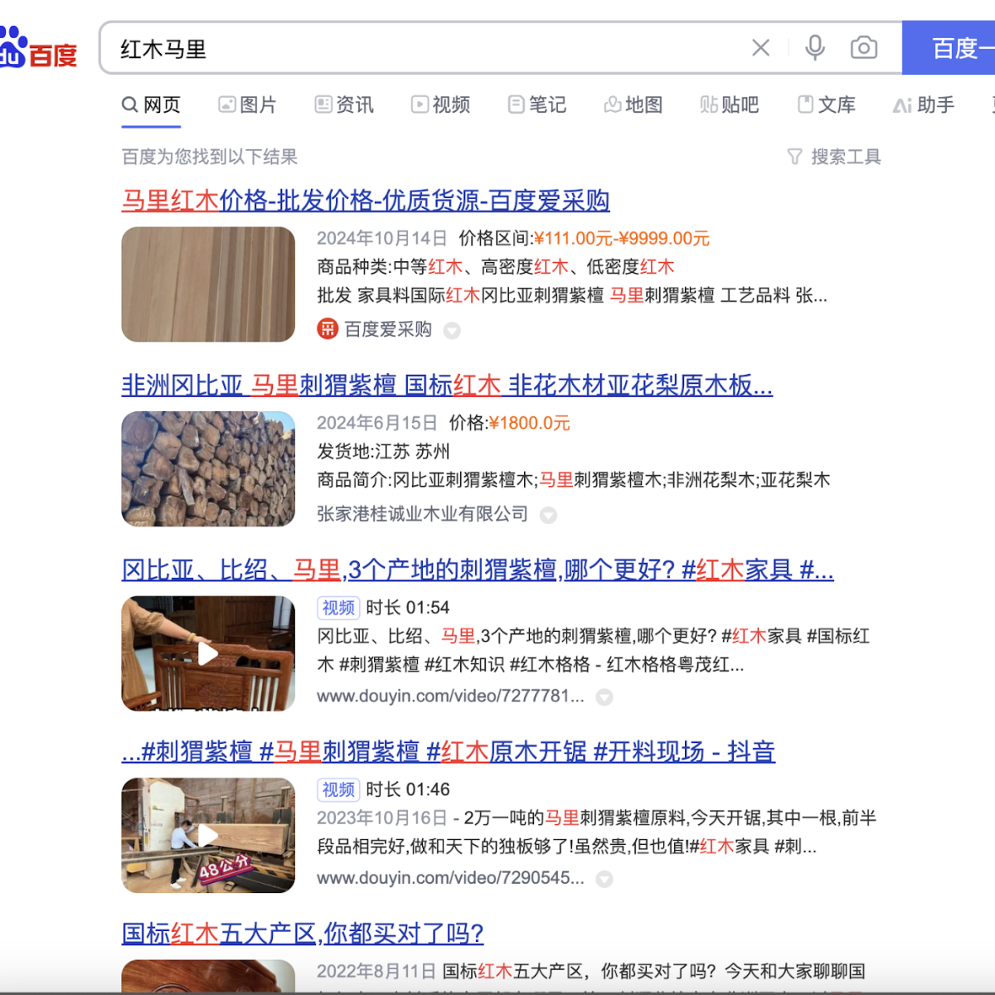Switch to the 视频 tab

click(440, 105)
